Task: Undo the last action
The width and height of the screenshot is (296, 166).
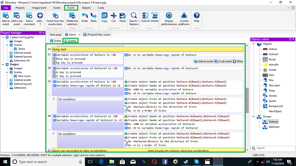Action: click(x=84, y=16)
